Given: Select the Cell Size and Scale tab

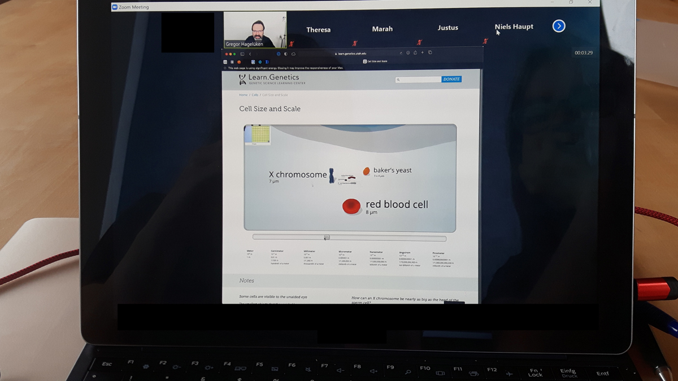Looking at the screenshot, I should coord(375,61).
